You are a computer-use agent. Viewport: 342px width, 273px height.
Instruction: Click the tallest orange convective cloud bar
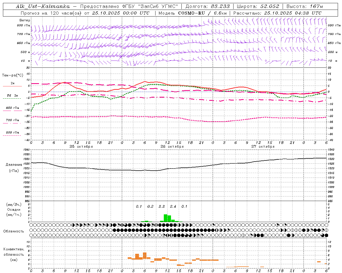pos(145,256)
